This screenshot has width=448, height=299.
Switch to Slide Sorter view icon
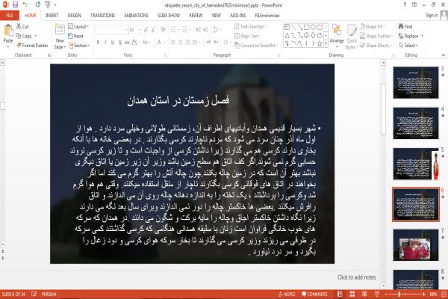tap(352, 294)
